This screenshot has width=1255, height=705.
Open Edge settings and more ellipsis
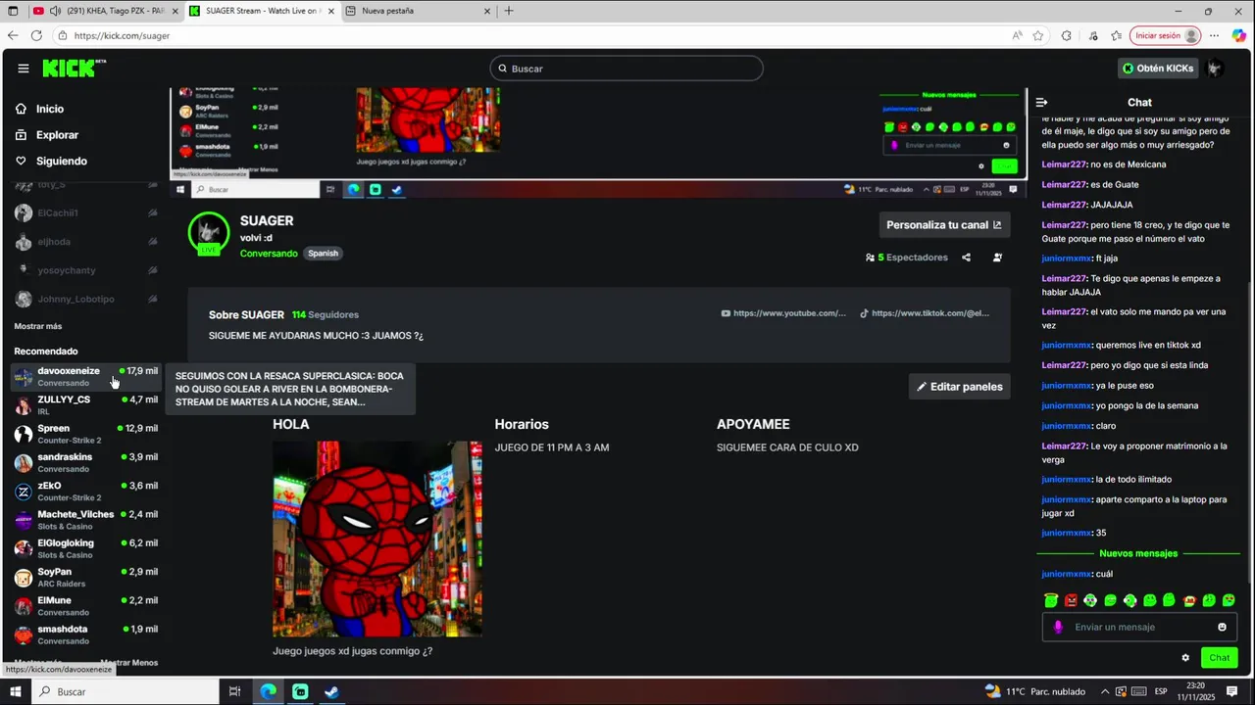pos(1215,35)
